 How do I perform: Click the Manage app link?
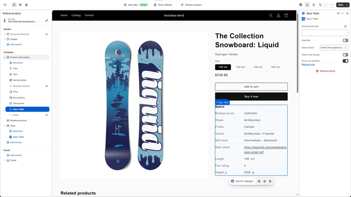[308, 64]
